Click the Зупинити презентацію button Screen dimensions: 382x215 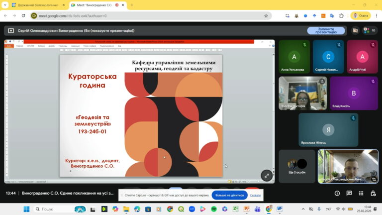326,30
